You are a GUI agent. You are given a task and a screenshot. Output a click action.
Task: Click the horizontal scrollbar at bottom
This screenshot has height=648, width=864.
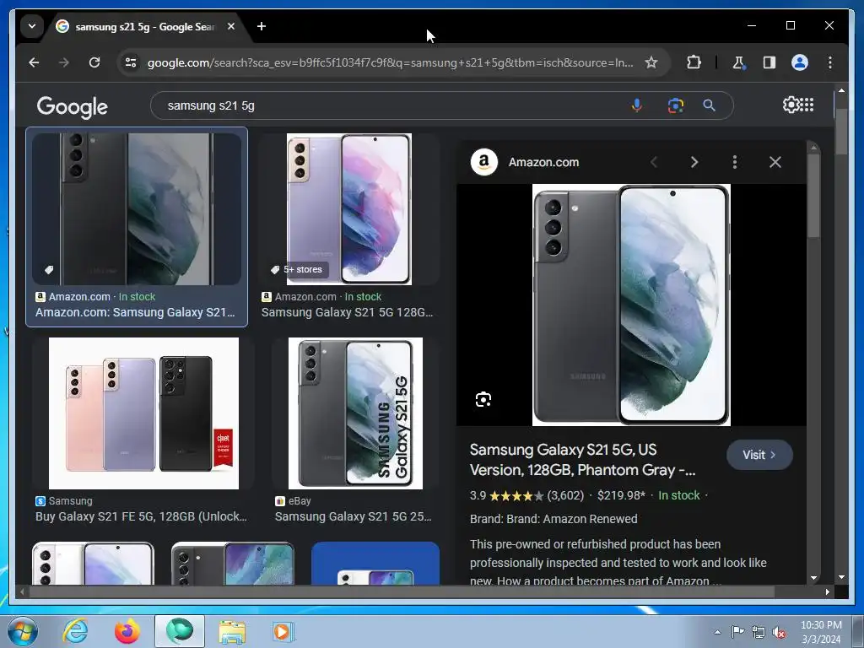click(x=401, y=591)
